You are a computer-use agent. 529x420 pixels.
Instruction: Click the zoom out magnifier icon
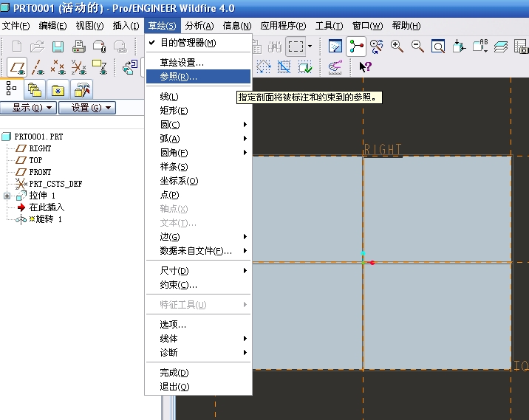417,47
